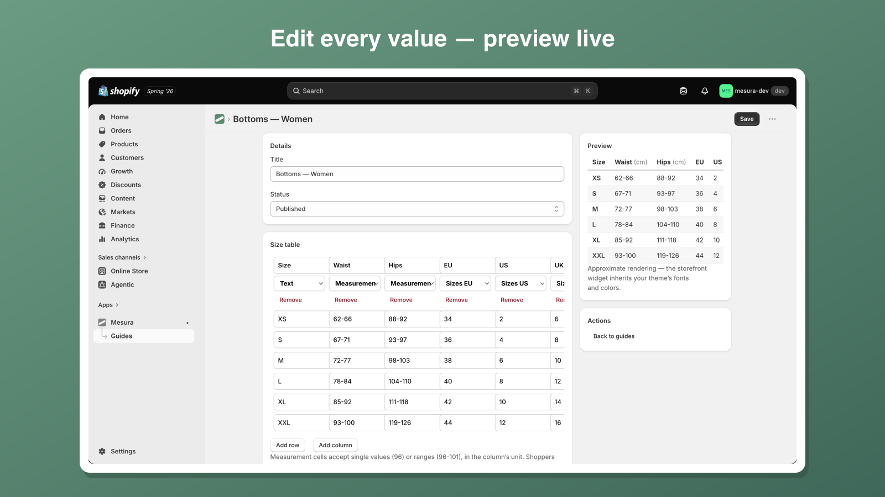The image size is (885, 497).
Task: Click Add row button
Action: click(x=288, y=445)
